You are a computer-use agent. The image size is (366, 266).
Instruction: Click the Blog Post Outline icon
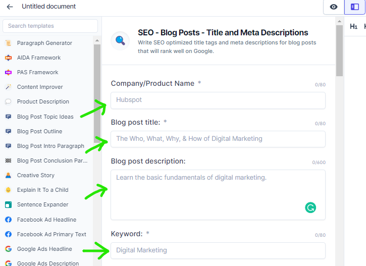tap(8, 131)
